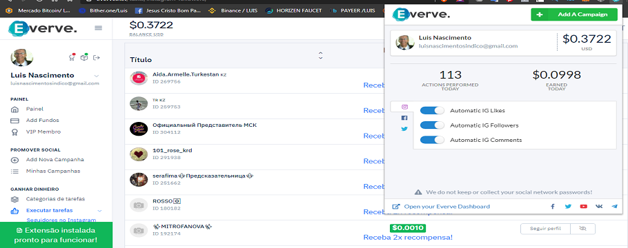Toggle Automatic IG Comments switch
The width and height of the screenshot is (628, 248).
click(x=432, y=140)
